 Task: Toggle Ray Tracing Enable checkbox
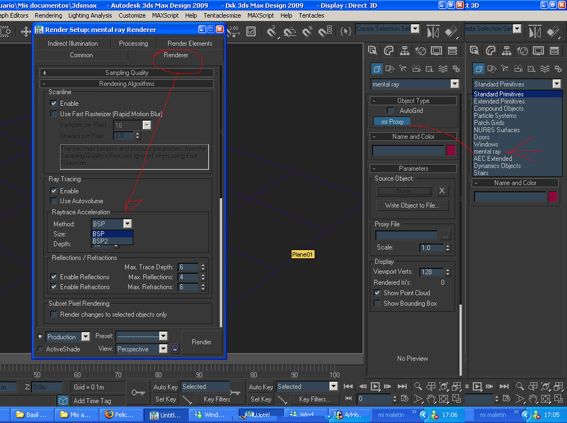point(53,191)
